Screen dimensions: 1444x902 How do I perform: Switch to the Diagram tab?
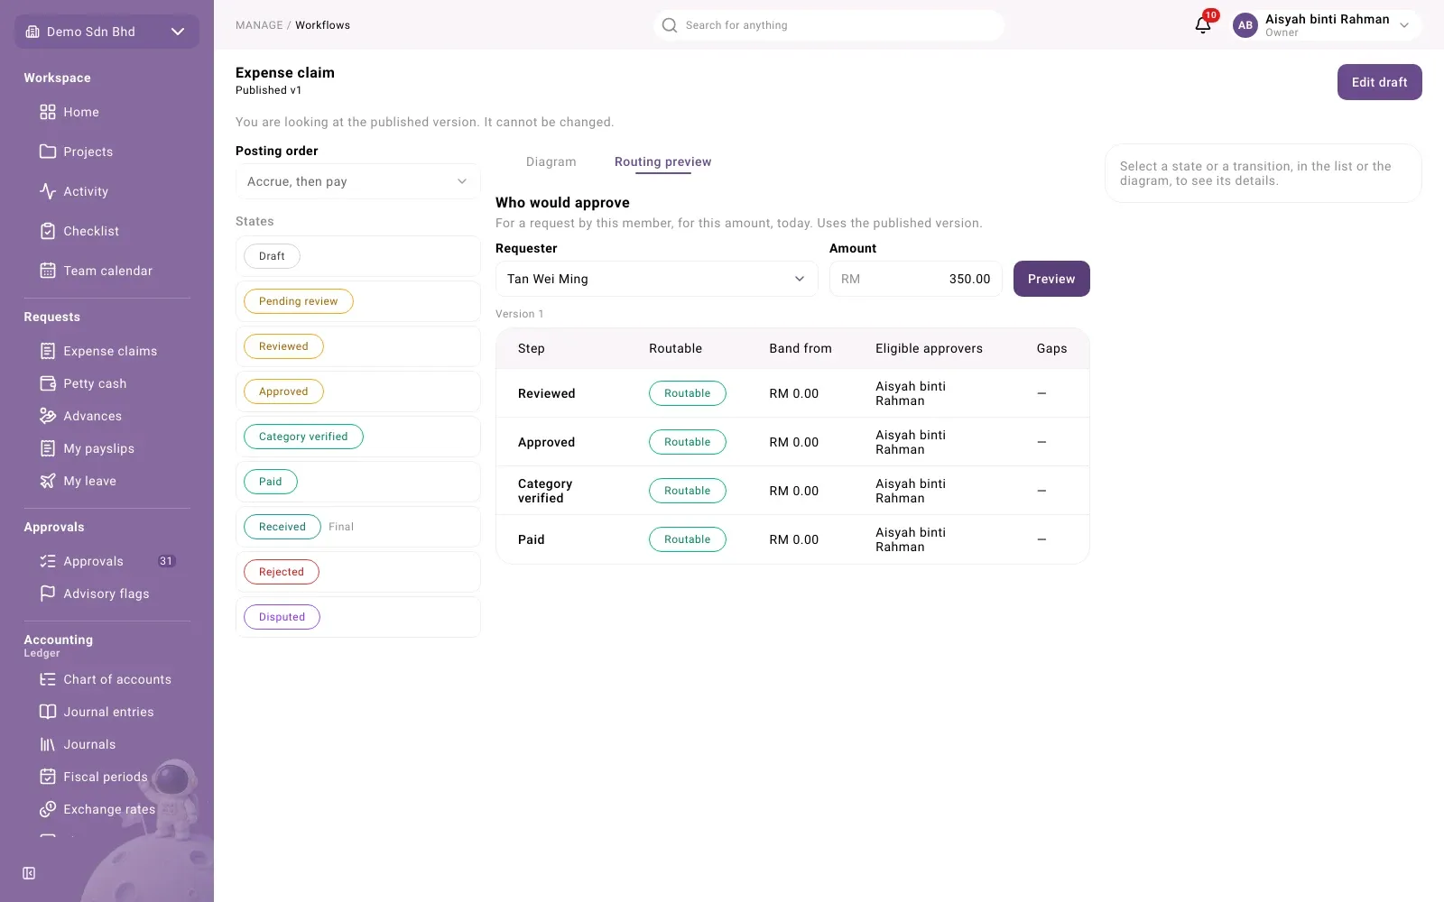(x=551, y=161)
